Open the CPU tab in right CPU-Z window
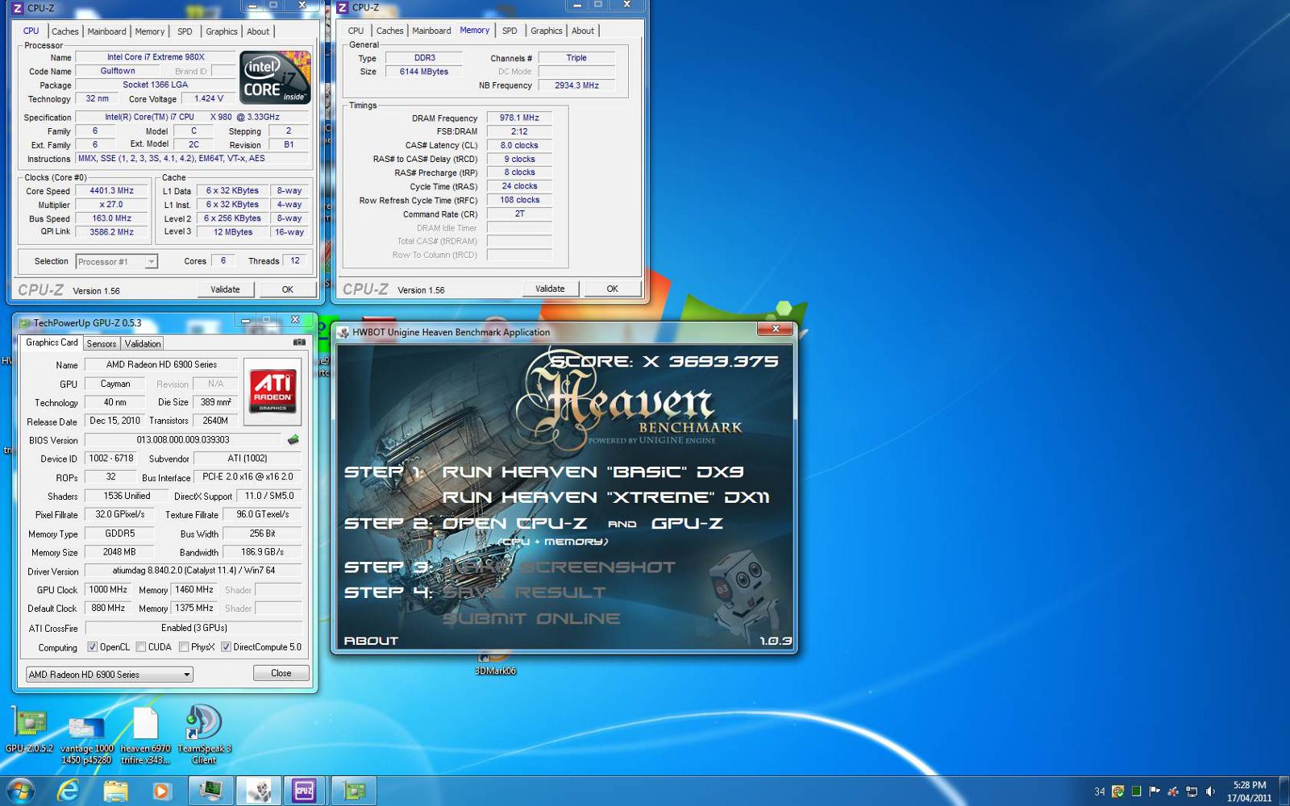The width and height of the screenshot is (1290, 806). (x=356, y=31)
